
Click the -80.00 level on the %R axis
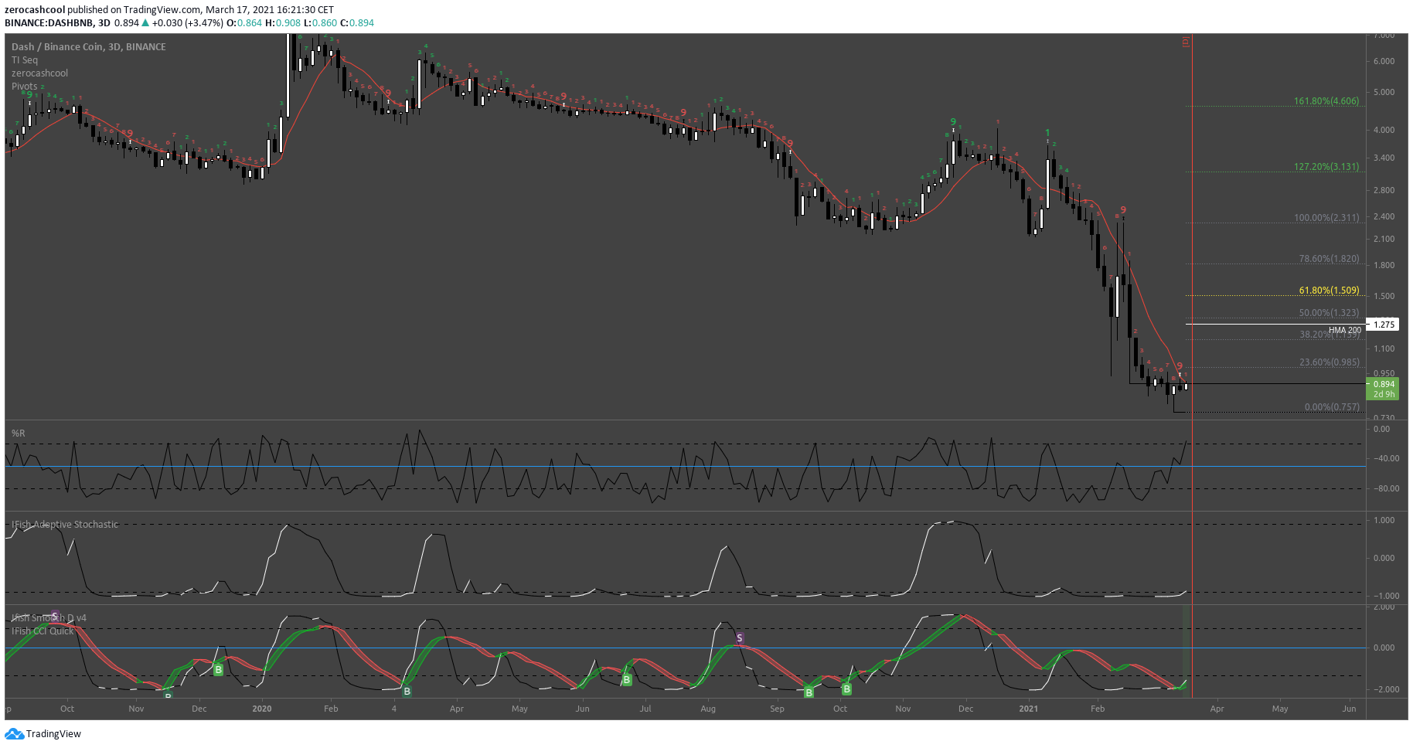coord(1385,489)
